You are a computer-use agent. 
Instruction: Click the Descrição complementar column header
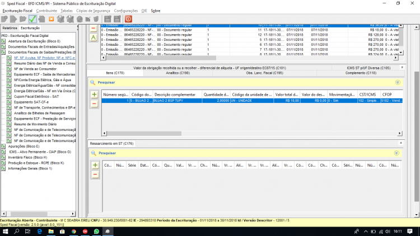point(178,95)
